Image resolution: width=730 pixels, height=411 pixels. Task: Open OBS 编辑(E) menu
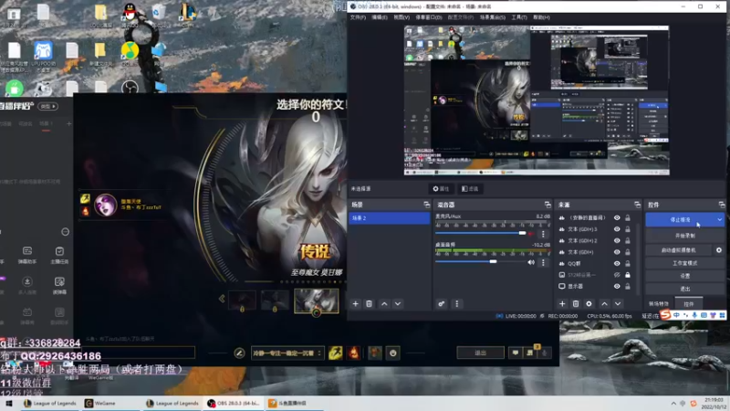(x=380, y=17)
